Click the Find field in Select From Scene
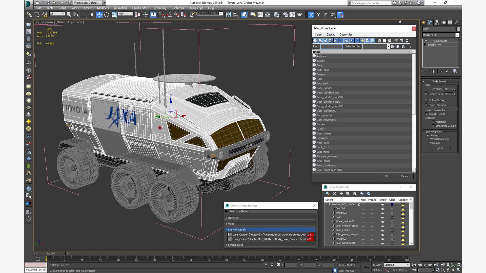This screenshot has height=273, width=486. [x=332, y=47]
